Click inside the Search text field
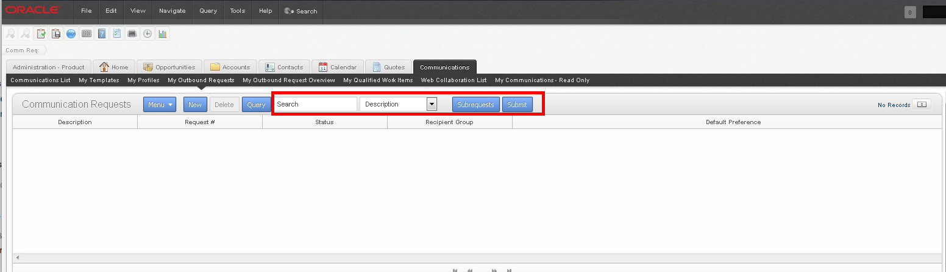Screen dimensions: 946x272 tap(315, 104)
